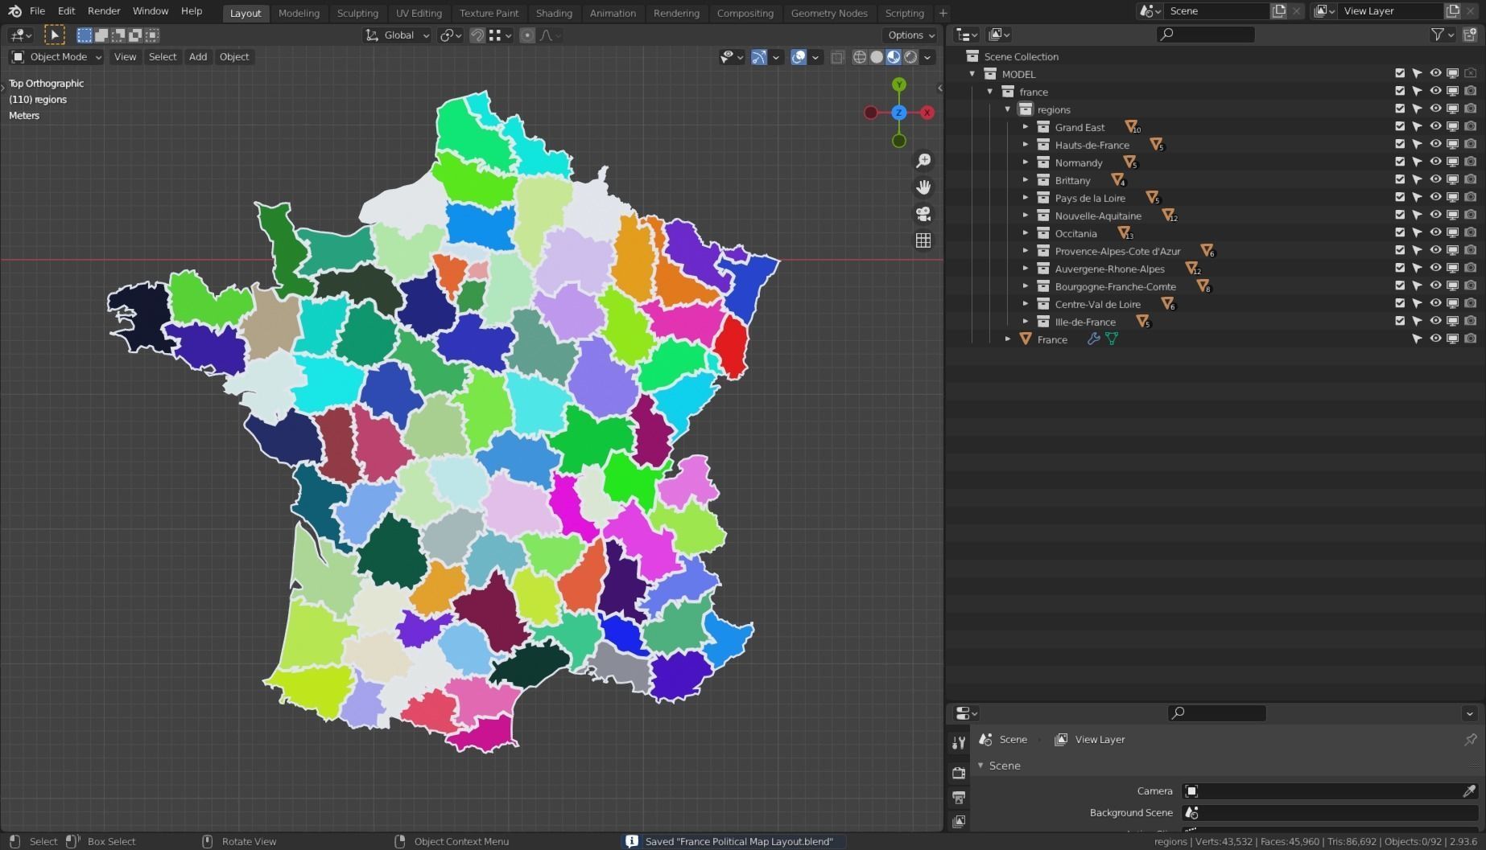Hide Brittany collection in viewport
Viewport: 1486px width, 850px height.
[x=1435, y=180]
